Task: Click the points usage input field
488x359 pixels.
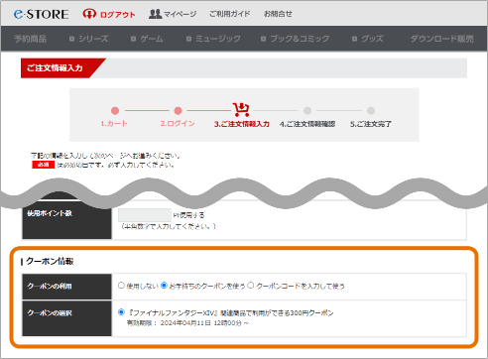Action: pyautogui.click(x=145, y=215)
